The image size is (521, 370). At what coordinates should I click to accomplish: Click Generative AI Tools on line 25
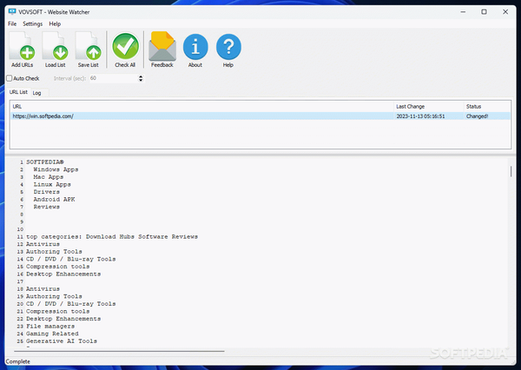click(x=62, y=341)
